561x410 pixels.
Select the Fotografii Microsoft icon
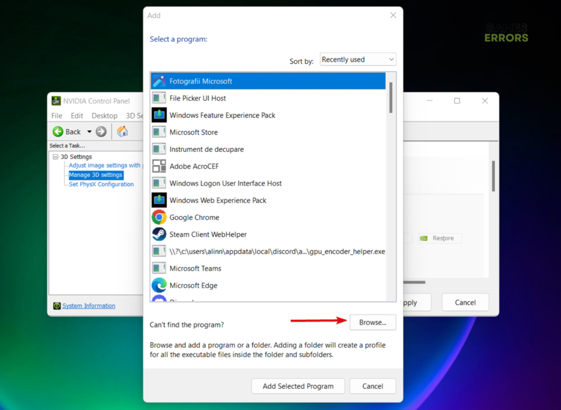159,81
